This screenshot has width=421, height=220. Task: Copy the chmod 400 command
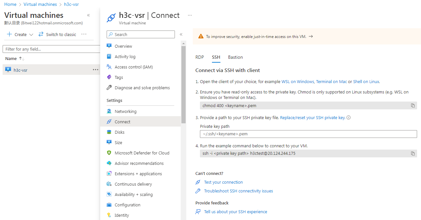click(413, 105)
